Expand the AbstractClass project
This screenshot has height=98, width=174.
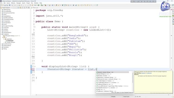1,10
